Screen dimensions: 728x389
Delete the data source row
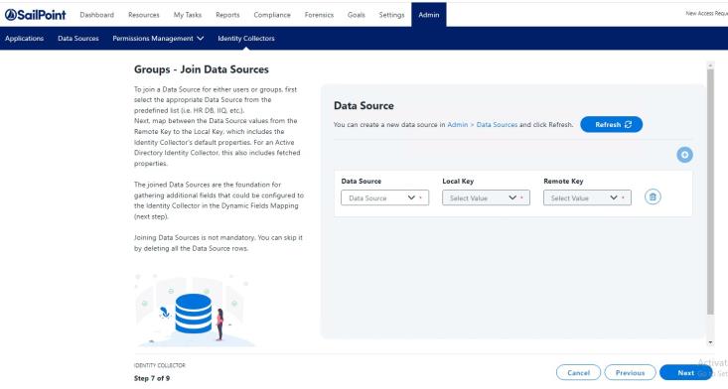tap(653, 197)
